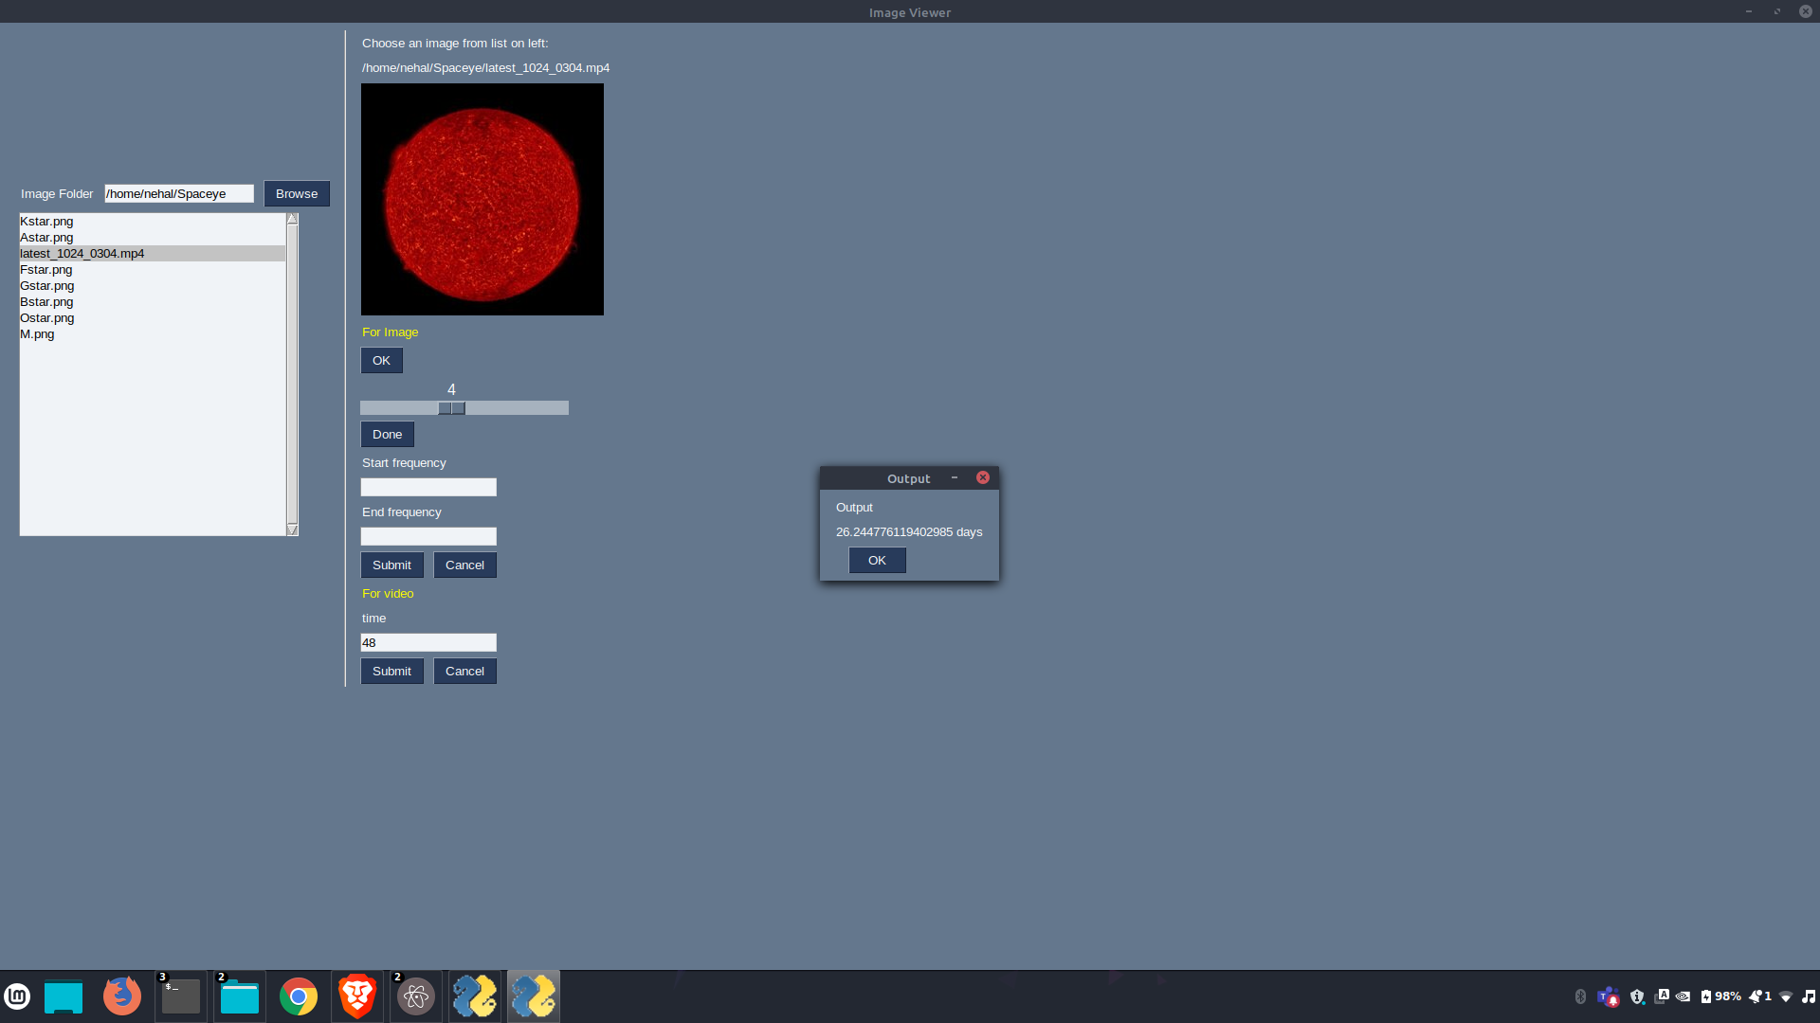
Task: Select Gstar.png from the list
Action: click(47, 286)
